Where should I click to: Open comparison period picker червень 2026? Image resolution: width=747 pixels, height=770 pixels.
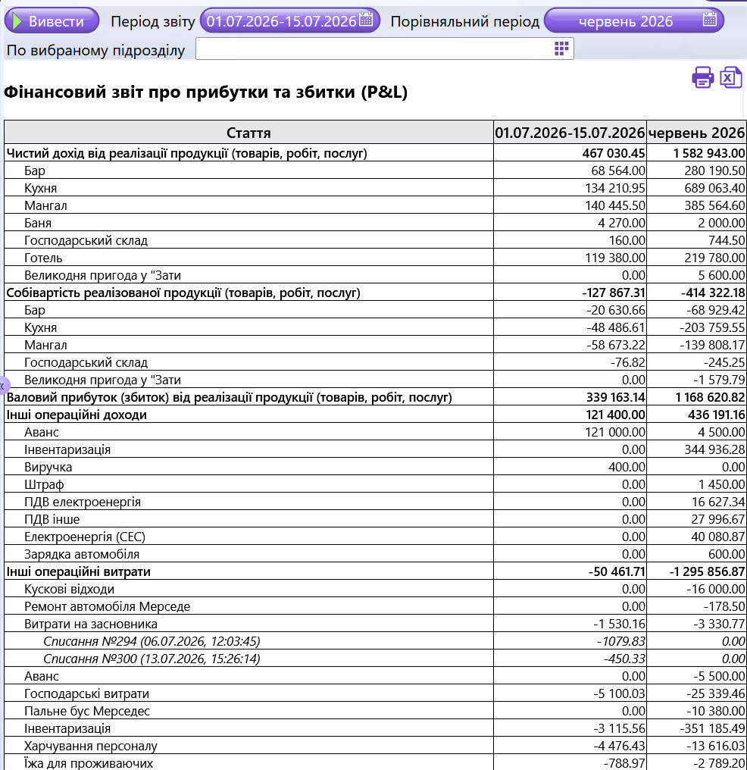coord(633,21)
